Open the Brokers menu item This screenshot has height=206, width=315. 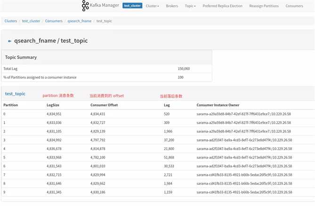click(x=172, y=6)
